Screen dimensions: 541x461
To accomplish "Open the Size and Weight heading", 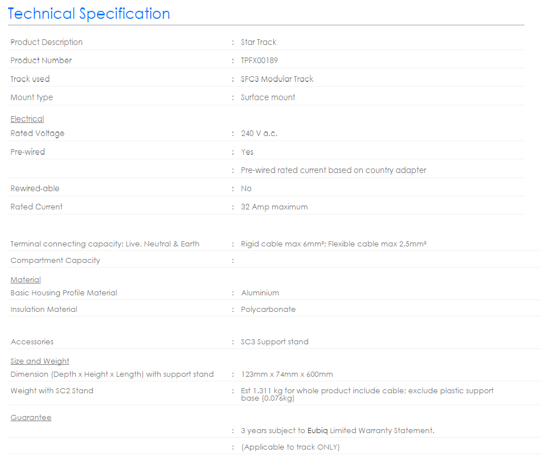I will click(40, 361).
